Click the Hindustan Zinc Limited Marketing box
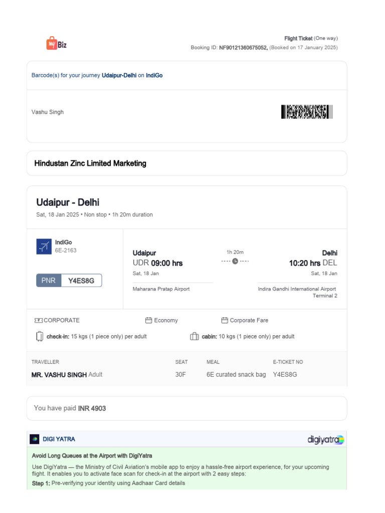385x513 pixels. coord(186,163)
